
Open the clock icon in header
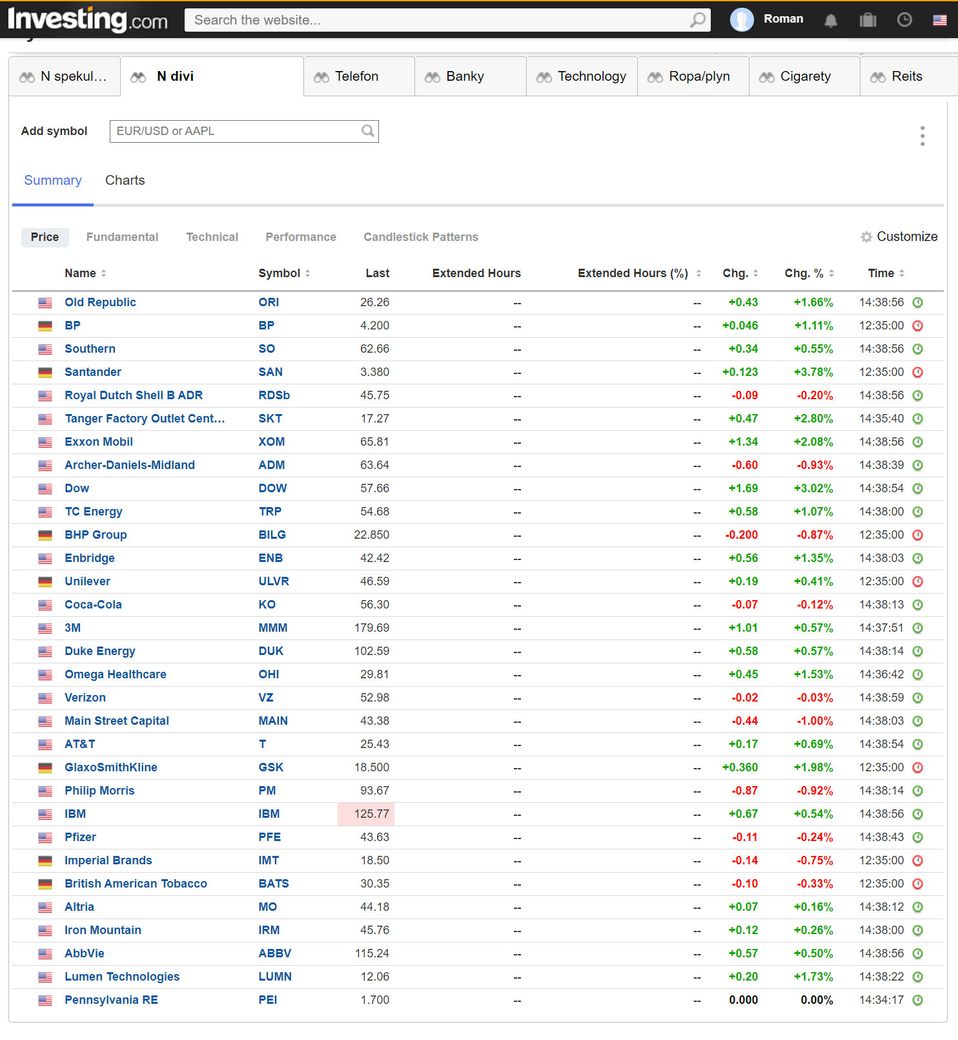tap(904, 20)
